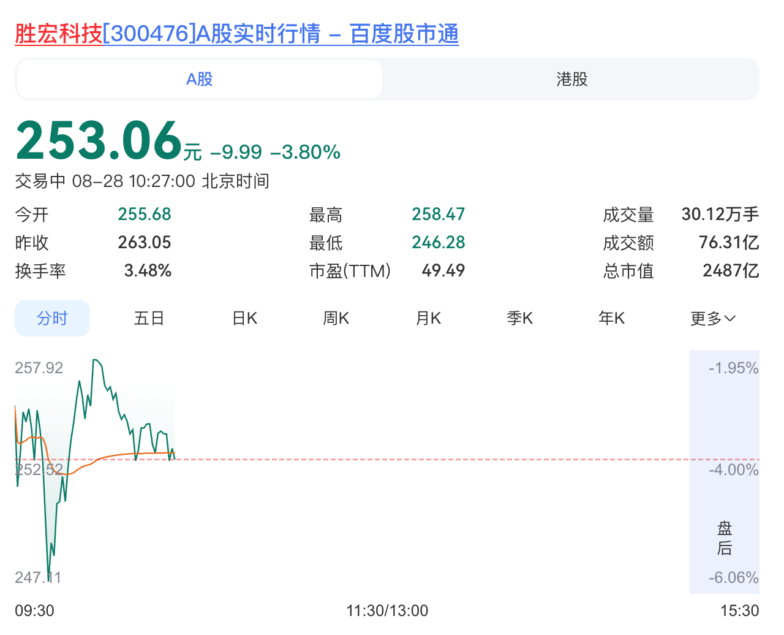Click the chart percentage label -6.06%
Screen dimensions: 784x635
[734, 577]
